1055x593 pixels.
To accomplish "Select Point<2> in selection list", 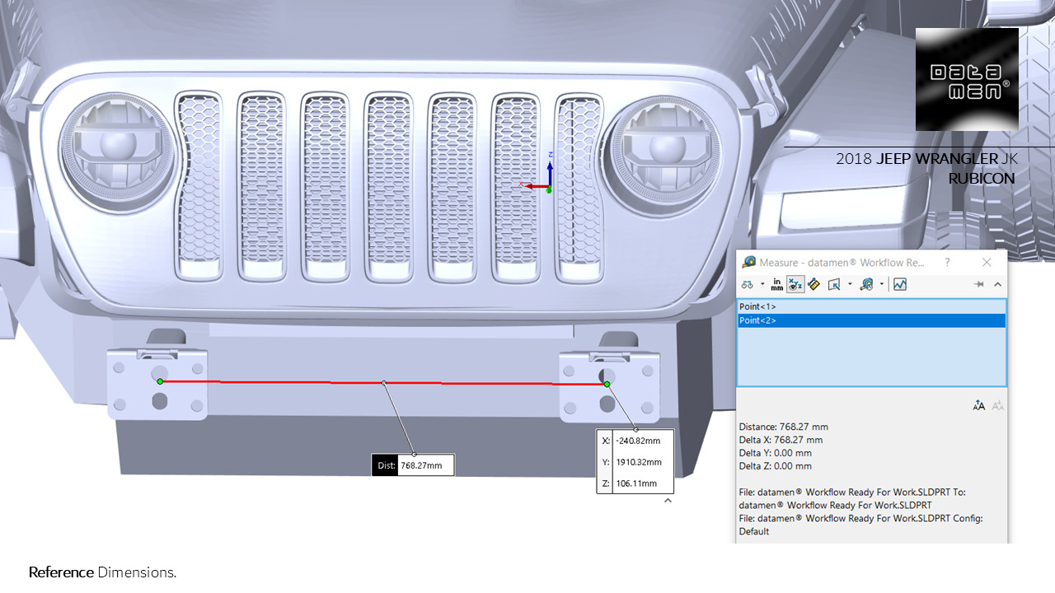I will (x=871, y=320).
